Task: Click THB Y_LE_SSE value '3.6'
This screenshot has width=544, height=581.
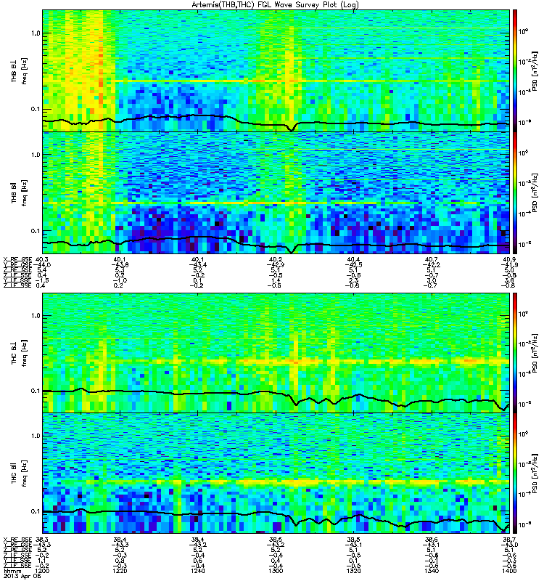Action: [x=509, y=280]
